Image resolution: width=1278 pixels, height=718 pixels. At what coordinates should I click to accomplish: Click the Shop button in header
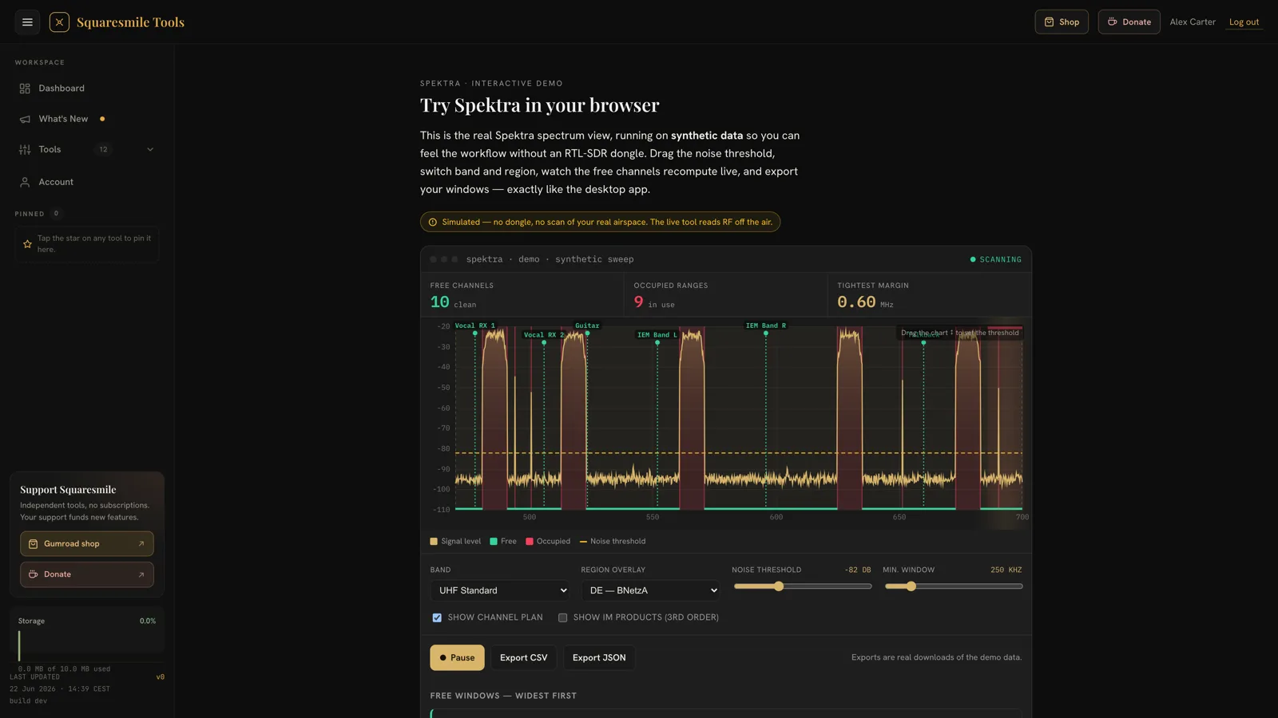tap(1062, 22)
